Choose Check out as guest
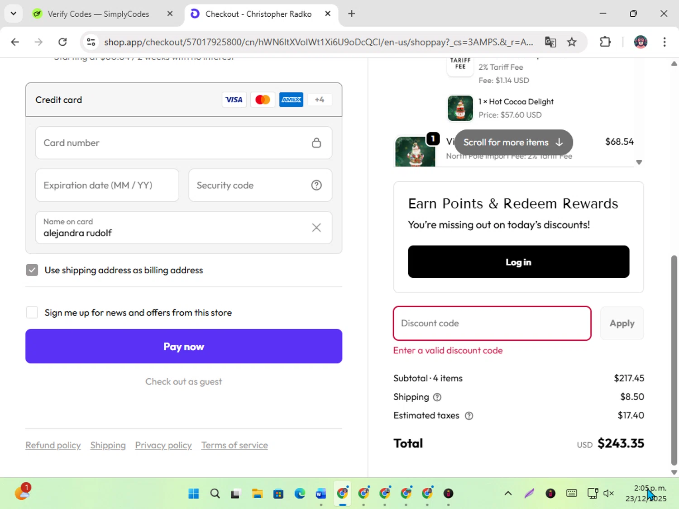Screen dimensions: 679x509 [x=184, y=381]
